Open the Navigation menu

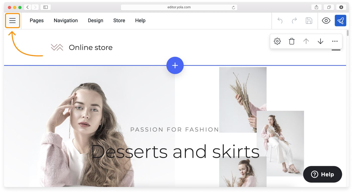pyautogui.click(x=66, y=21)
